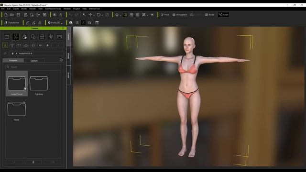Select the Cloth category icon in Content
The width and height of the screenshot is (306, 172).
point(33,37)
